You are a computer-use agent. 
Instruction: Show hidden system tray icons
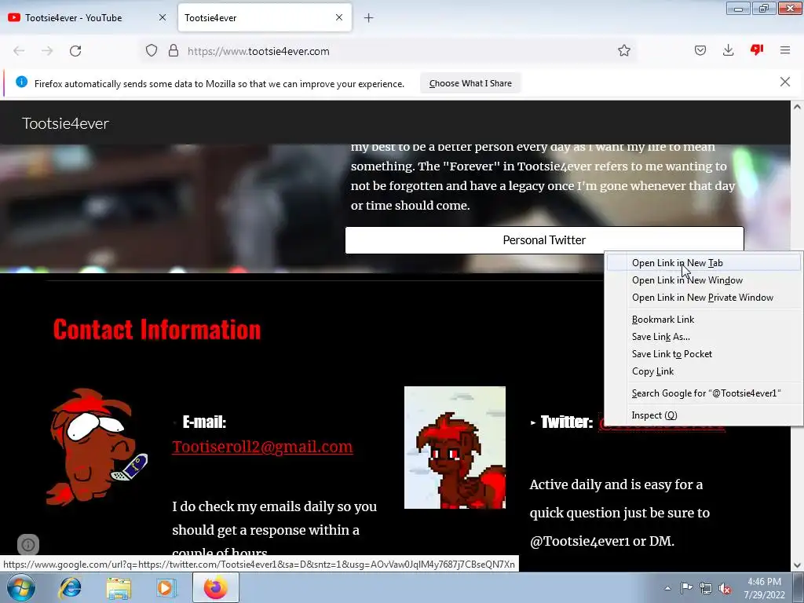click(667, 588)
